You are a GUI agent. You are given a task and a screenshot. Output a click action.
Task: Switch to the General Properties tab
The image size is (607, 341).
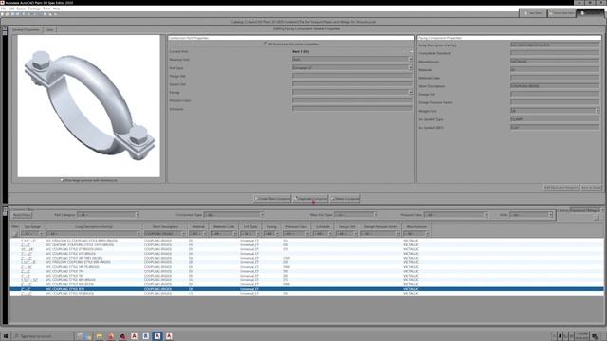point(26,29)
